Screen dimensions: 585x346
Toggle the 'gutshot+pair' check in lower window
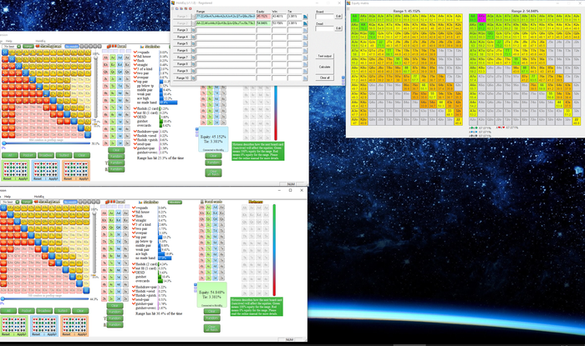click(135, 303)
